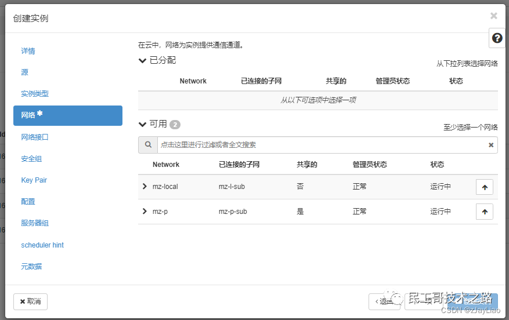Clear the filter field with x icon
Screen dimensions: 509x320
pyautogui.click(x=491, y=145)
